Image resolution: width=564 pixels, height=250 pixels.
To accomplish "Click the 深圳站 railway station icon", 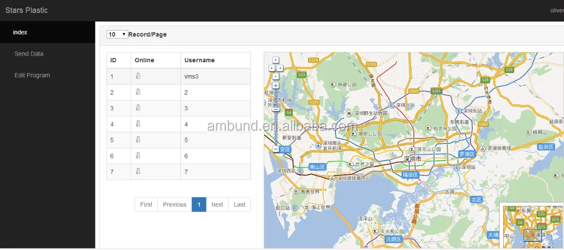I will click(x=457, y=167).
